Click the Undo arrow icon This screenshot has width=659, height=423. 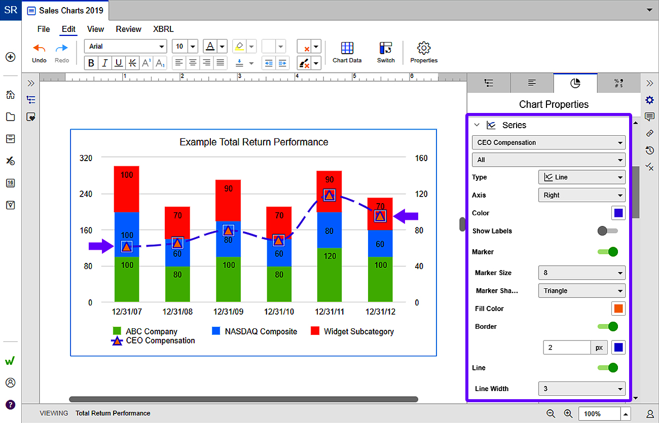click(39, 48)
